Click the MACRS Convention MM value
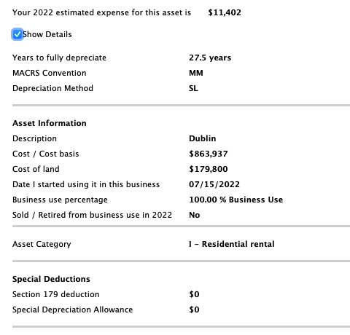The image size is (350, 335). coord(196,73)
